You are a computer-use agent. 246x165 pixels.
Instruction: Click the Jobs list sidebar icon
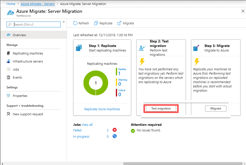pyautogui.click(x=9, y=69)
